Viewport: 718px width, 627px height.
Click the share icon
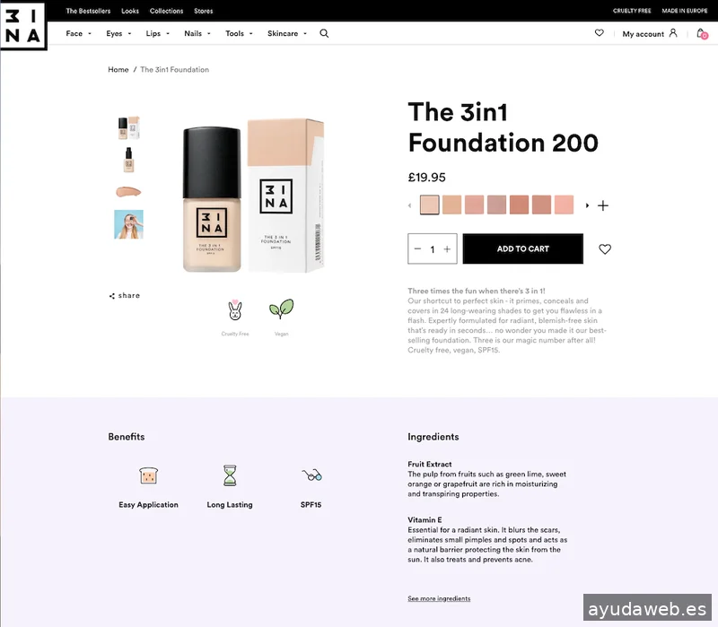[111, 296]
